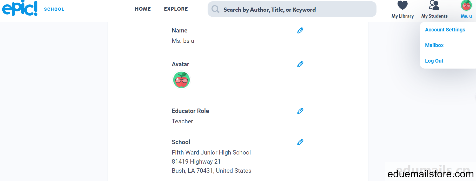Click the School edit pencil icon
This screenshot has width=476, height=181.
pos(300,142)
